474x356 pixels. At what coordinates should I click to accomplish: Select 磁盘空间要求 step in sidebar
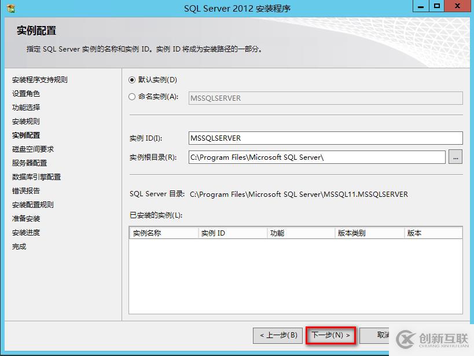33,149
